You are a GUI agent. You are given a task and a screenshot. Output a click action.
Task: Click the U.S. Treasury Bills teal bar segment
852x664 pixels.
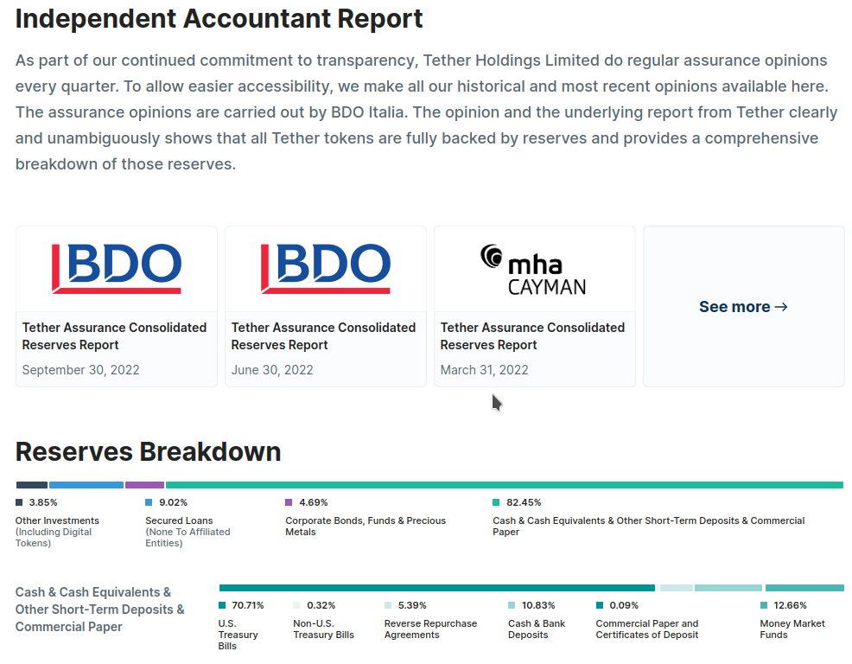[436, 588]
